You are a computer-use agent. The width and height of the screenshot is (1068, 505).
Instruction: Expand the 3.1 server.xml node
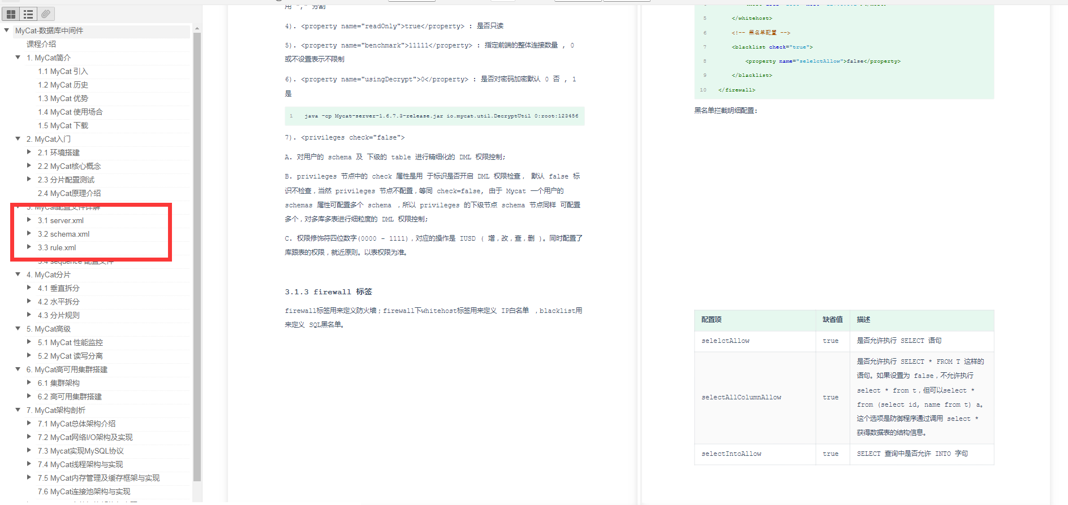pos(29,220)
